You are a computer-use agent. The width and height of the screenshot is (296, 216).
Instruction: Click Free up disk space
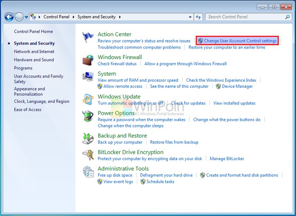pos(115,175)
